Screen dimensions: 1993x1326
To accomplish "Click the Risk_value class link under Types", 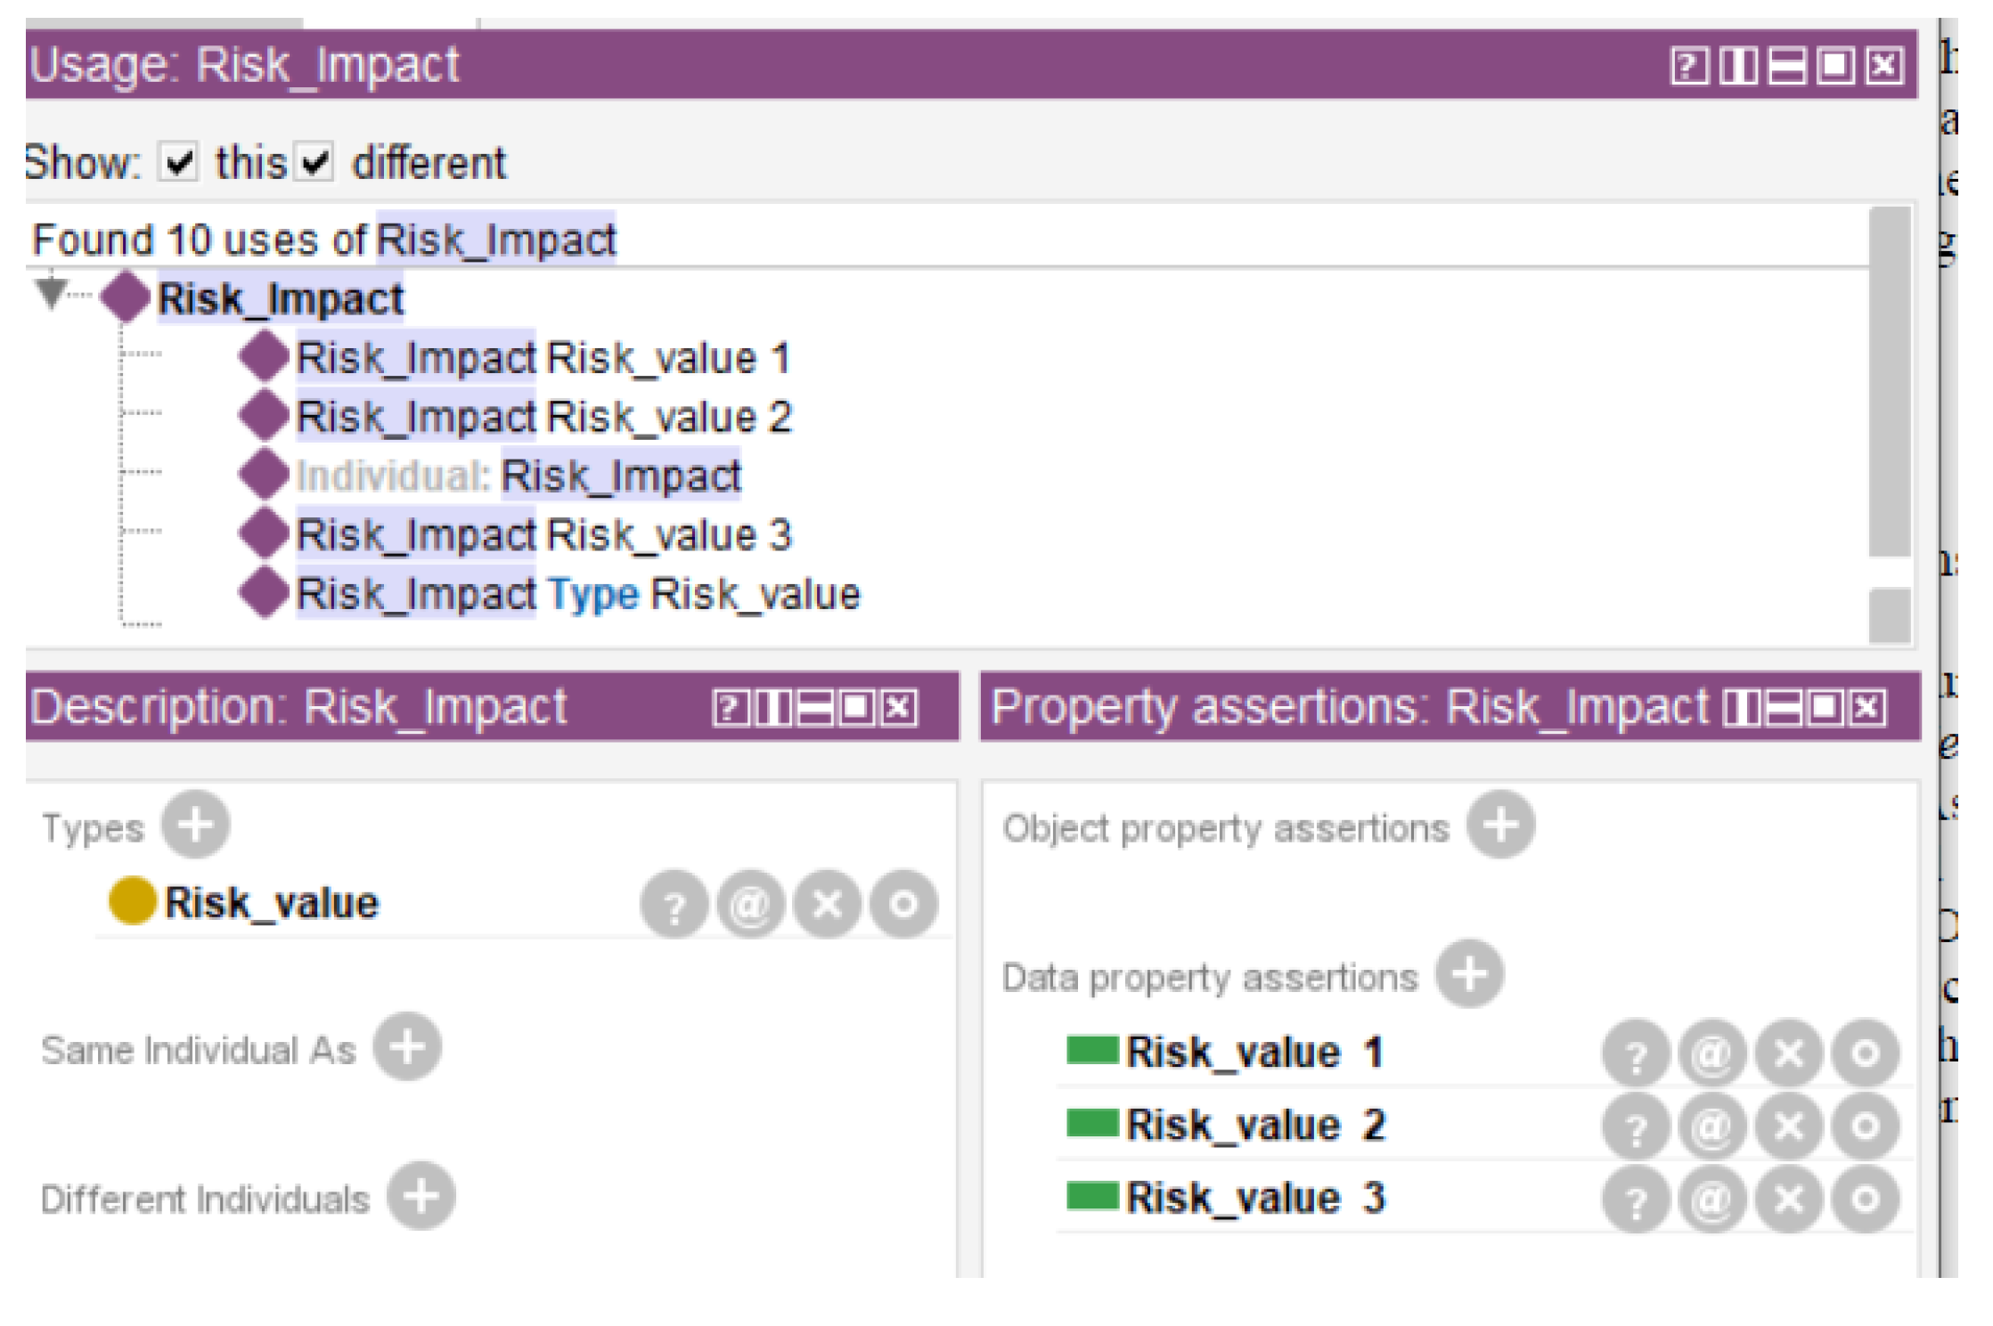I will 272,903.
